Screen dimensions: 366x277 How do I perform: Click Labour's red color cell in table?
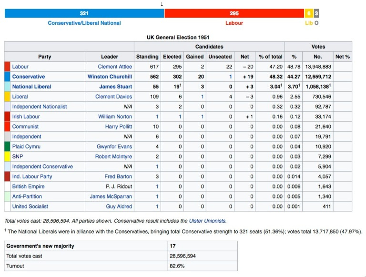tap(7, 67)
